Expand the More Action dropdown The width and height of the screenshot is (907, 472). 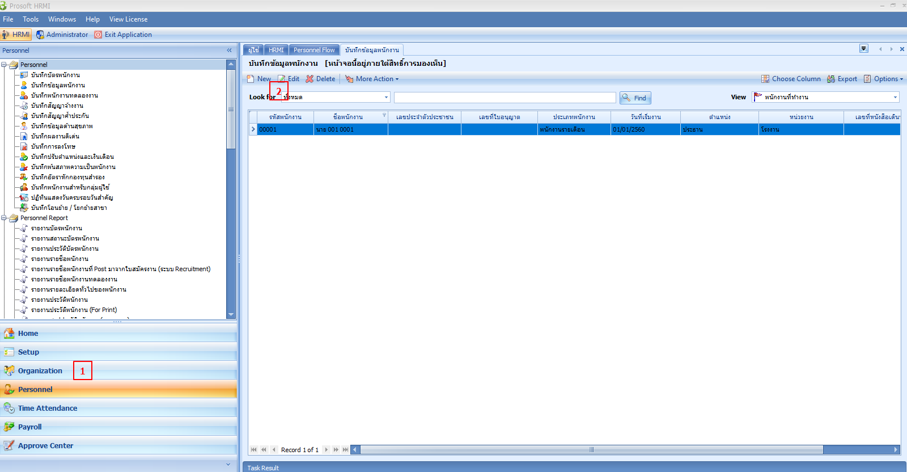pos(376,79)
